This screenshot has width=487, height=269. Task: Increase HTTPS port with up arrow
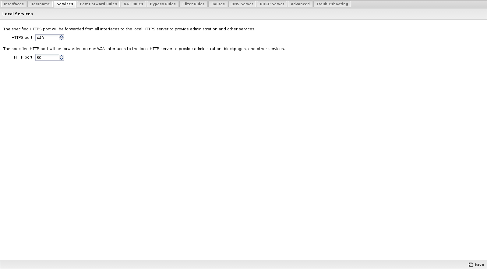pyautogui.click(x=62, y=36)
